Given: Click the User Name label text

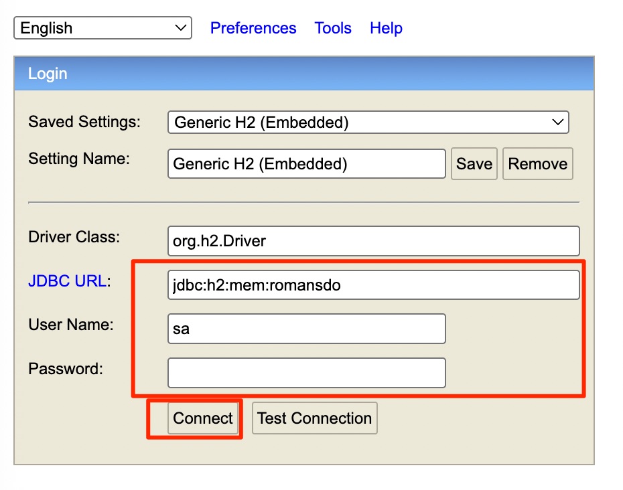Looking at the screenshot, I should tap(71, 325).
